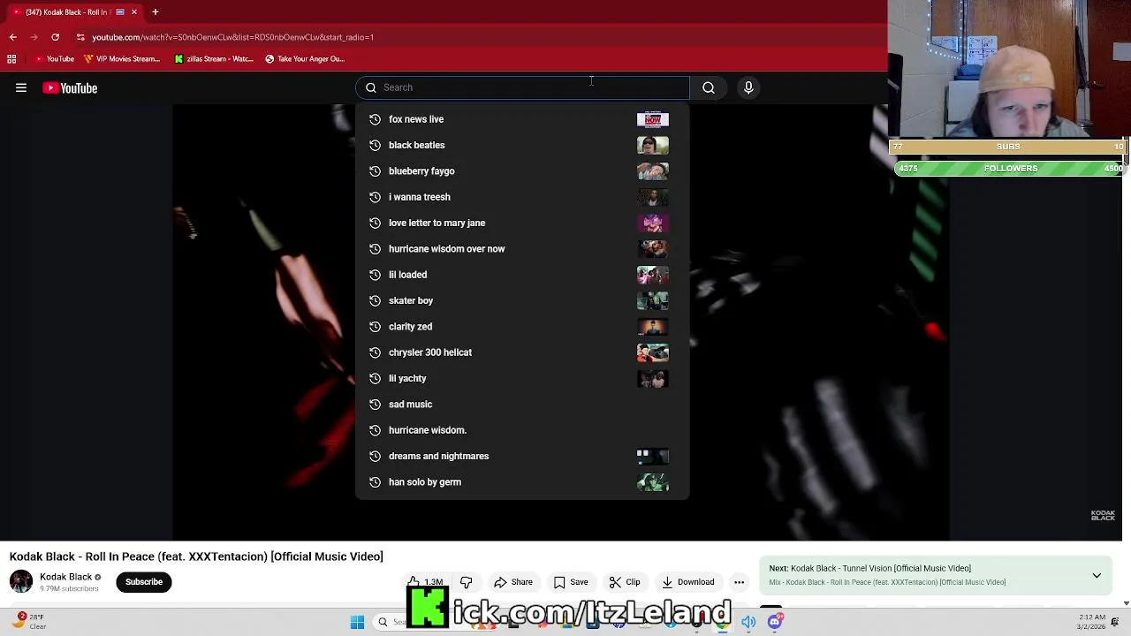Open a new browser tab
The image size is (1131, 636).
[x=155, y=12]
